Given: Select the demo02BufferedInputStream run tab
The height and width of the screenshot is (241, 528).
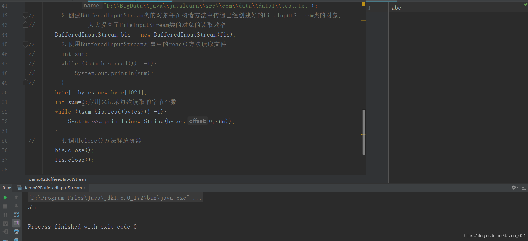Looking at the screenshot, I should coord(52,188).
